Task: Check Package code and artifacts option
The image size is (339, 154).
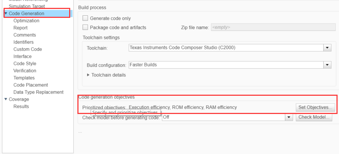Action: (x=85, y=27)
